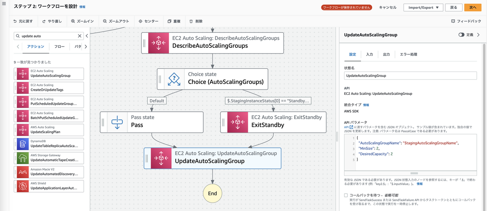Click the $.StagingInstanceStatus[0] condition label
The image size is (487, 211).
pos(268,101)
